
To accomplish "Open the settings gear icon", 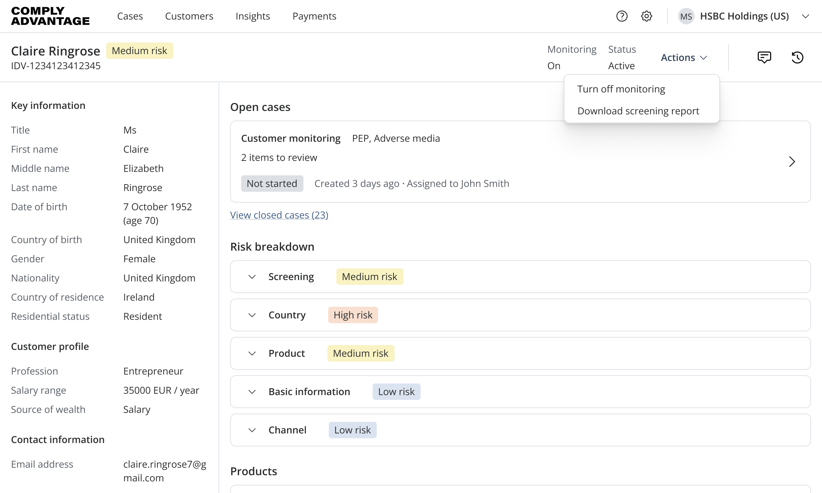I will [646, 16].
